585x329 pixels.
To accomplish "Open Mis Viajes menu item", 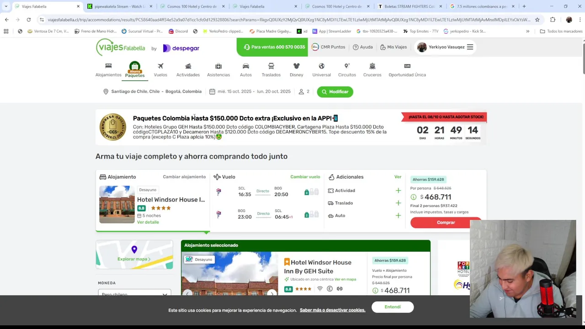I will click(x=393, y=47).
